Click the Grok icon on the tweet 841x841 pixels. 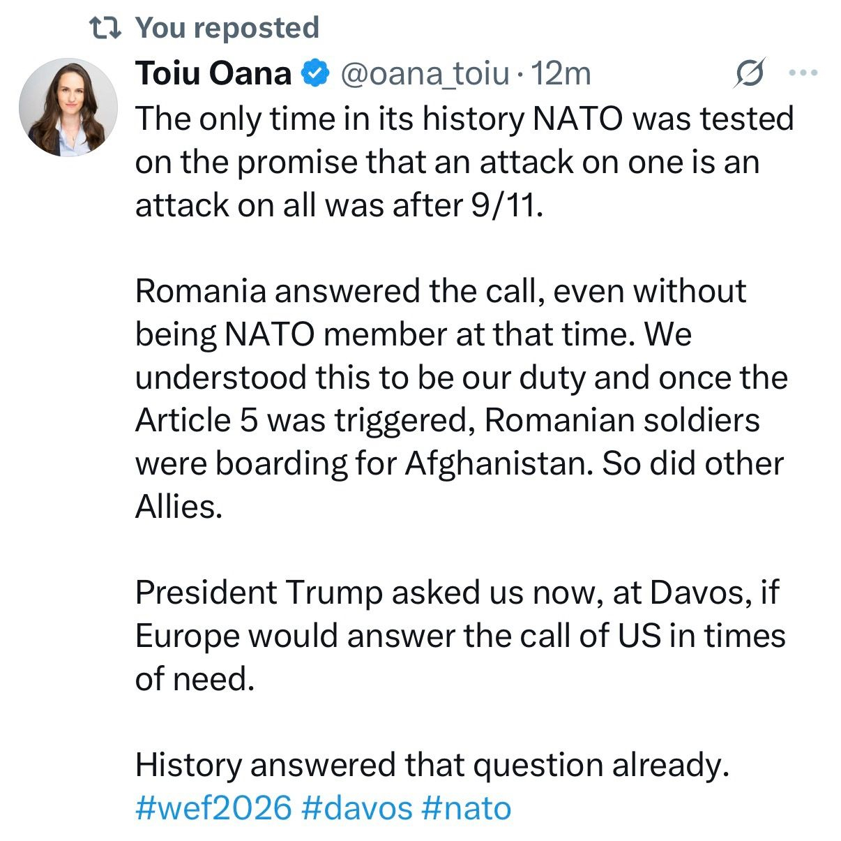point(750,73)
